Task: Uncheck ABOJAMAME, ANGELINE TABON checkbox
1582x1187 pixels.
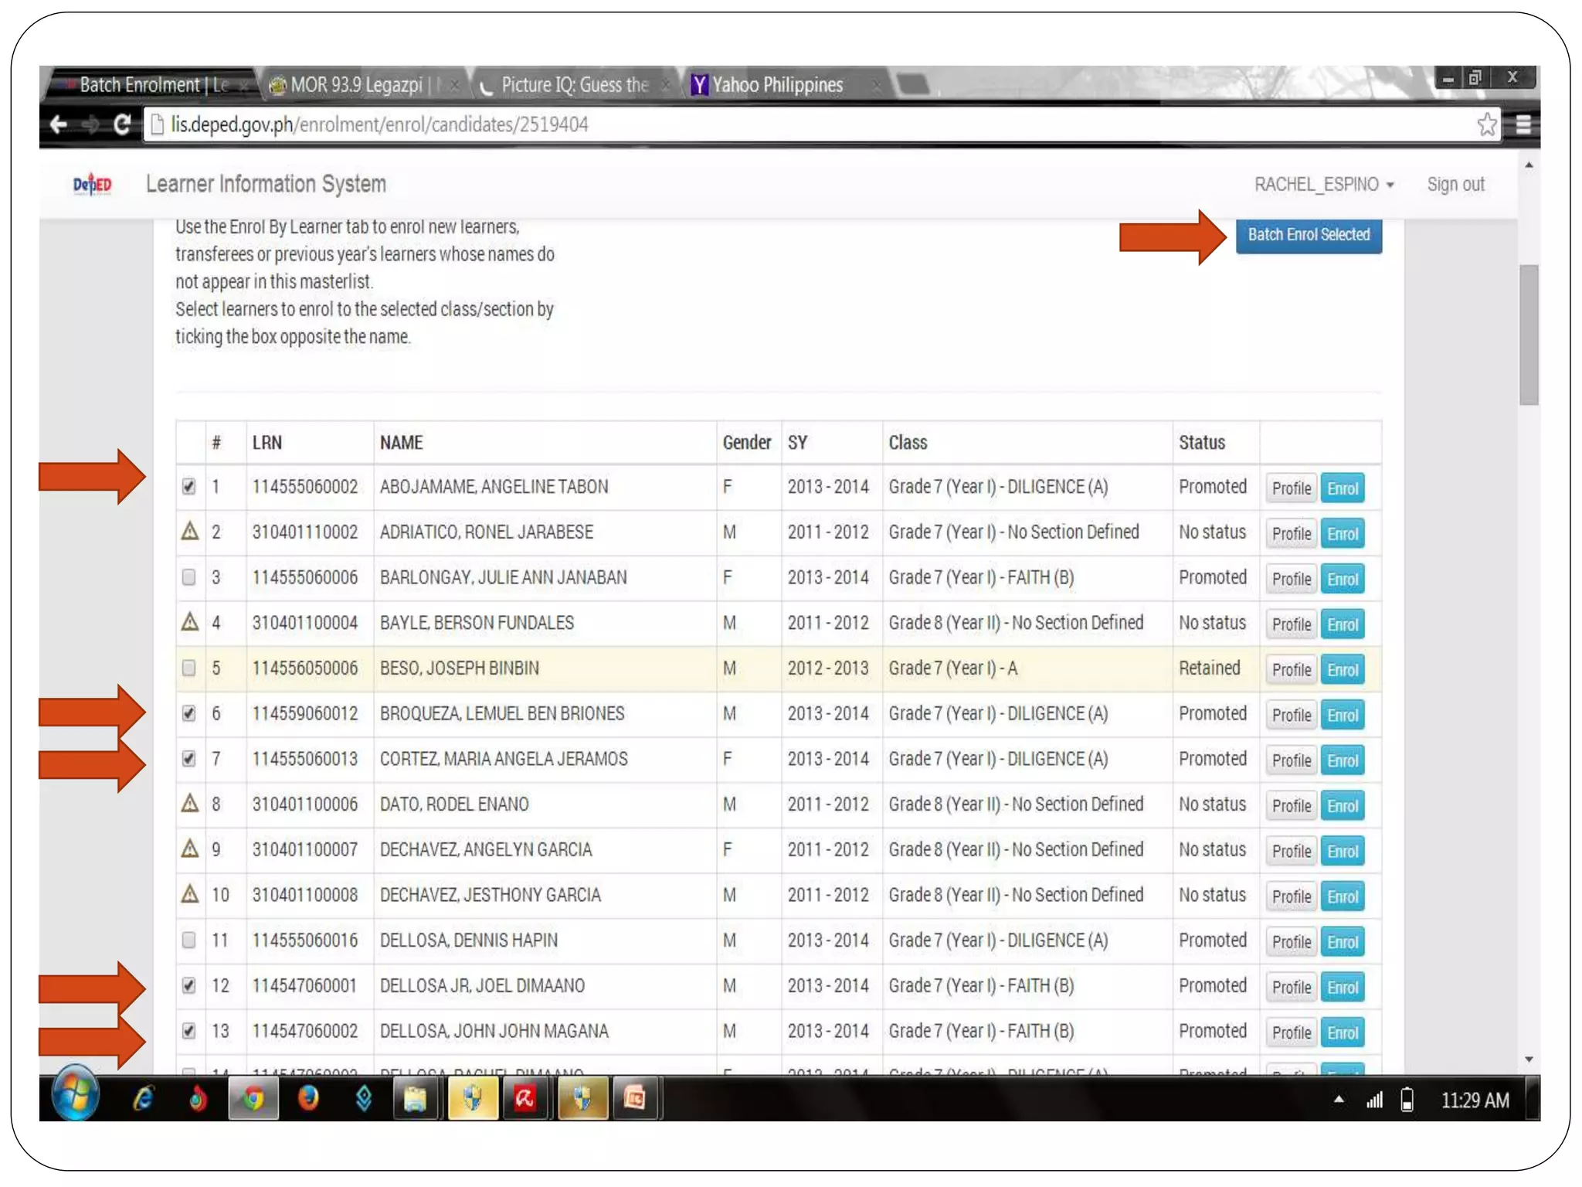Action: click(x=189, y=487)
